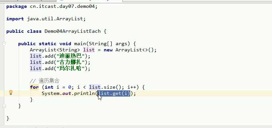Click the main method name

80,44
